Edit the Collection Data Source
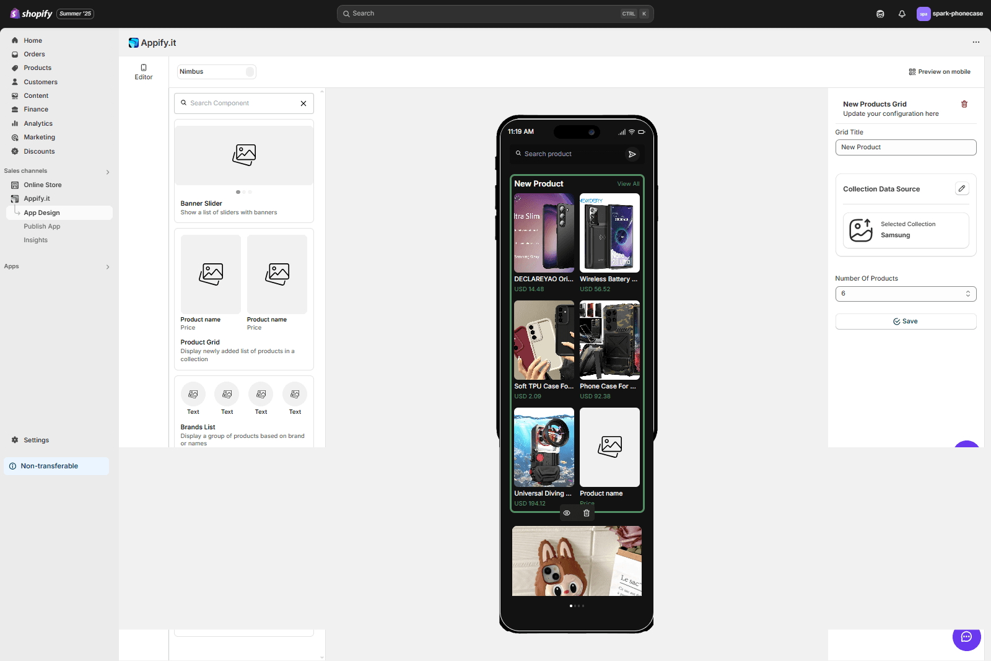This screenshot has width=991, height=661. 961,189
